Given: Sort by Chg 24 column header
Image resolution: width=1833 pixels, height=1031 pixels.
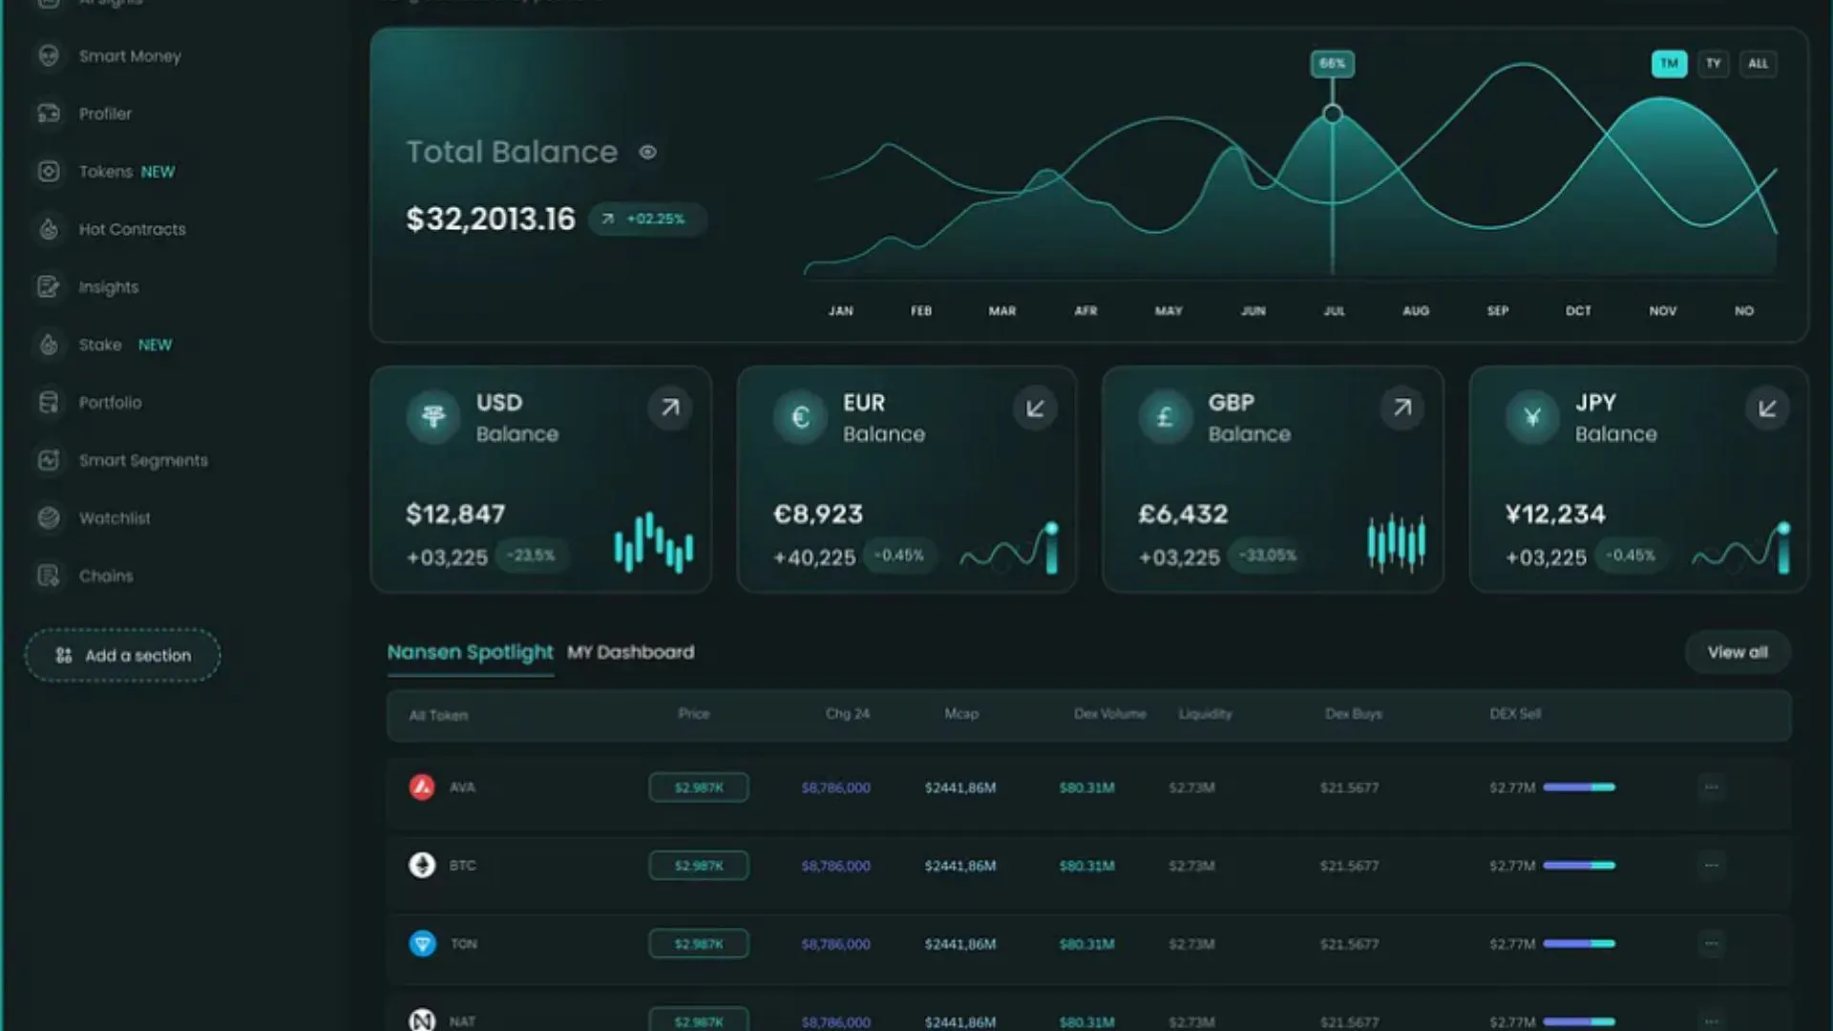Looking at the screenshot, I should [847, 713].
